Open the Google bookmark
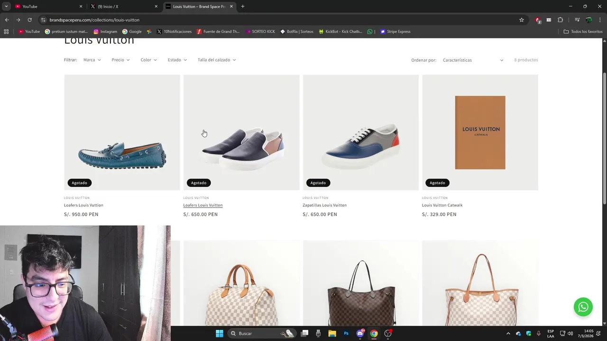 pos(132,32)
